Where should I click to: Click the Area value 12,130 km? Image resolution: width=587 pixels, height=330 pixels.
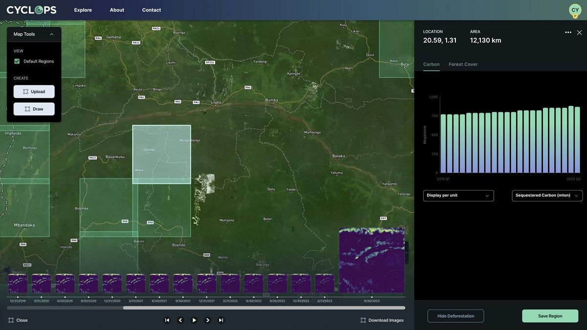[486, 41]
